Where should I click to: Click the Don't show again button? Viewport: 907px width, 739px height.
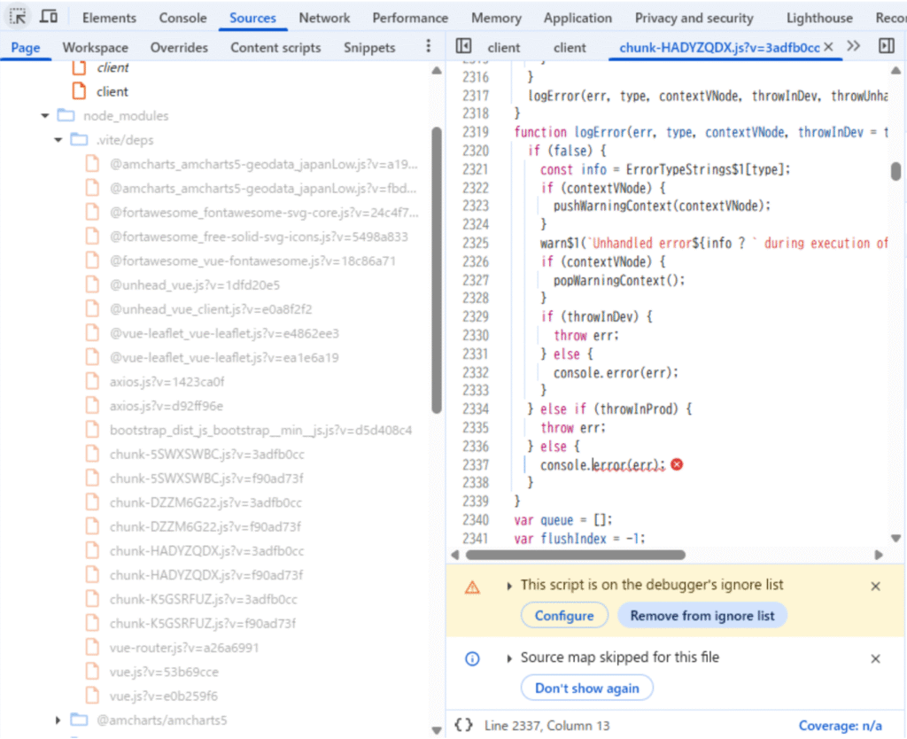pyautogui.click(x=586, y=688)
